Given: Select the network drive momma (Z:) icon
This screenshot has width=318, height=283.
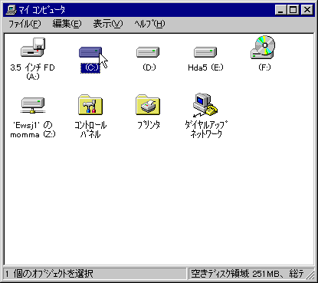Looking at the screenshot, I should click(33, 105).
